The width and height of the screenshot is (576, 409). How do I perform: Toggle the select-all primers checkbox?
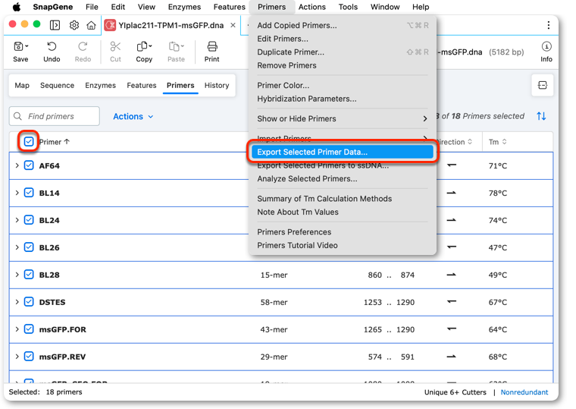(x=29, y=142)
